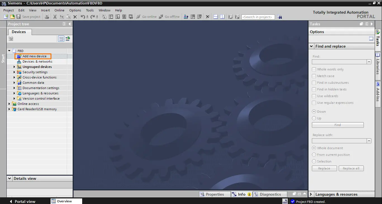The height and width of the screenshot is (204, 382).
Task: Click the New project toolbar icon
Action: coord(6,17)
